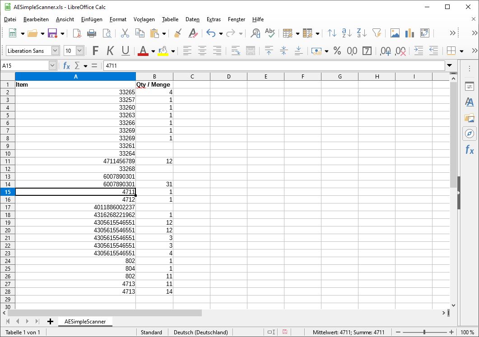Click Tabelle 1 von 1 status field

[23, 332]
